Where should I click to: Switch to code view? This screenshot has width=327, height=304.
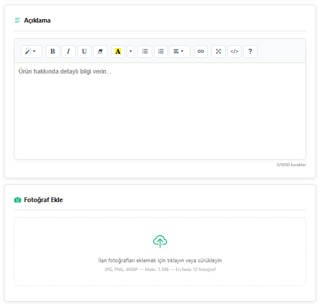pos(234,52)
